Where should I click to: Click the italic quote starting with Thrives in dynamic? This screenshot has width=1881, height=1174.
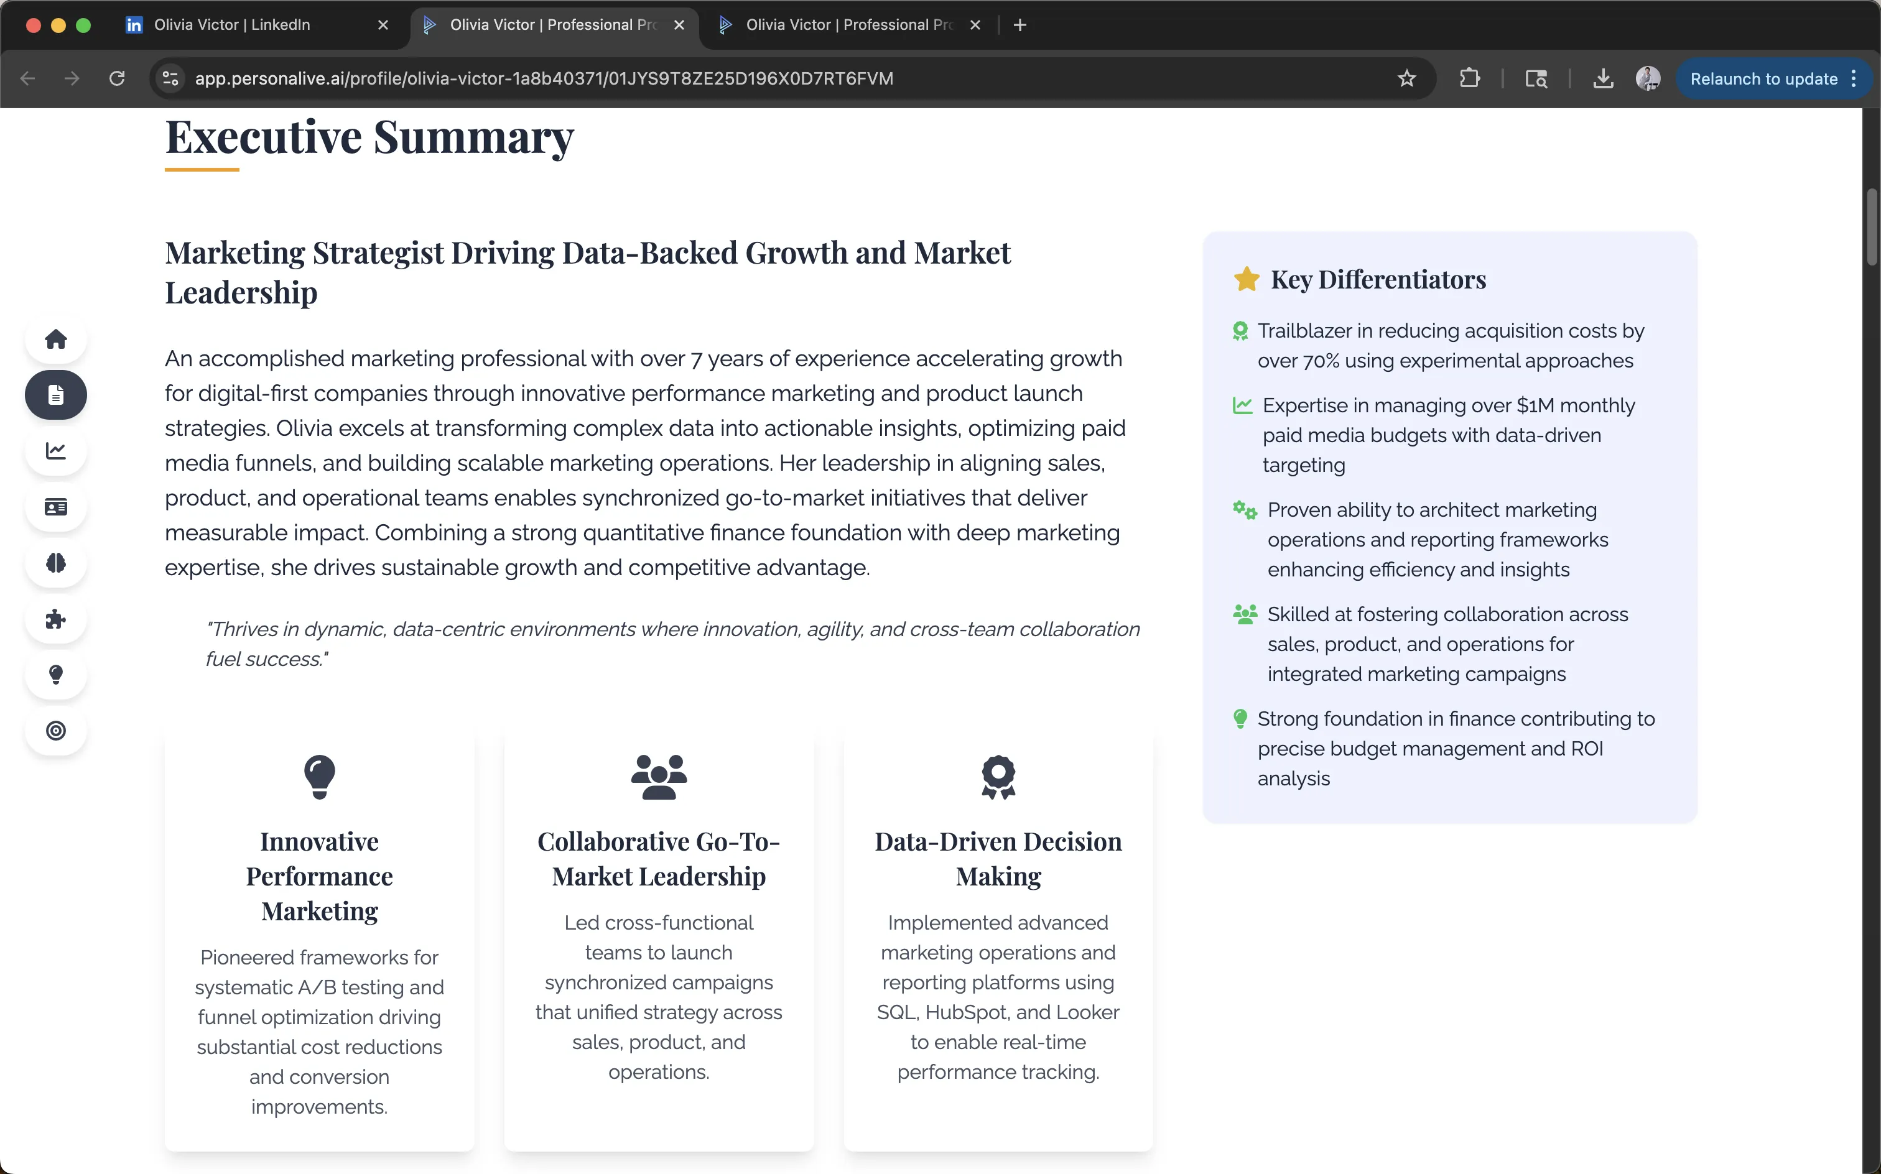point(672,644)
